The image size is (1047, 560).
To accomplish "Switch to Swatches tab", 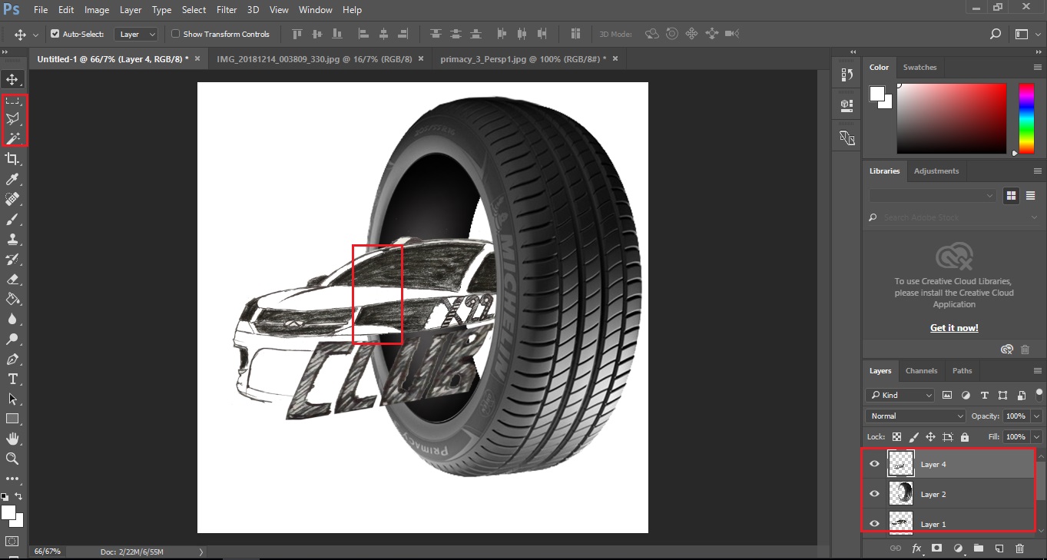I will tap(919, 67).
